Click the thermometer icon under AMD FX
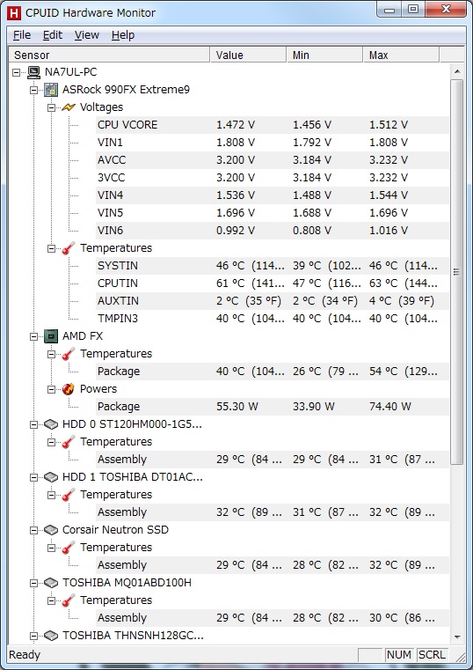This screenshot has height=670, width=473. tap(69, 354)
